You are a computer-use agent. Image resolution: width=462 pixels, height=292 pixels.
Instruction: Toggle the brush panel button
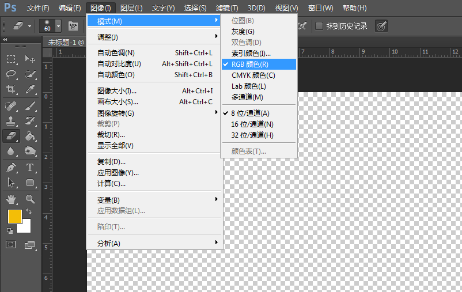pyautogui.click(x=73, y=26)
